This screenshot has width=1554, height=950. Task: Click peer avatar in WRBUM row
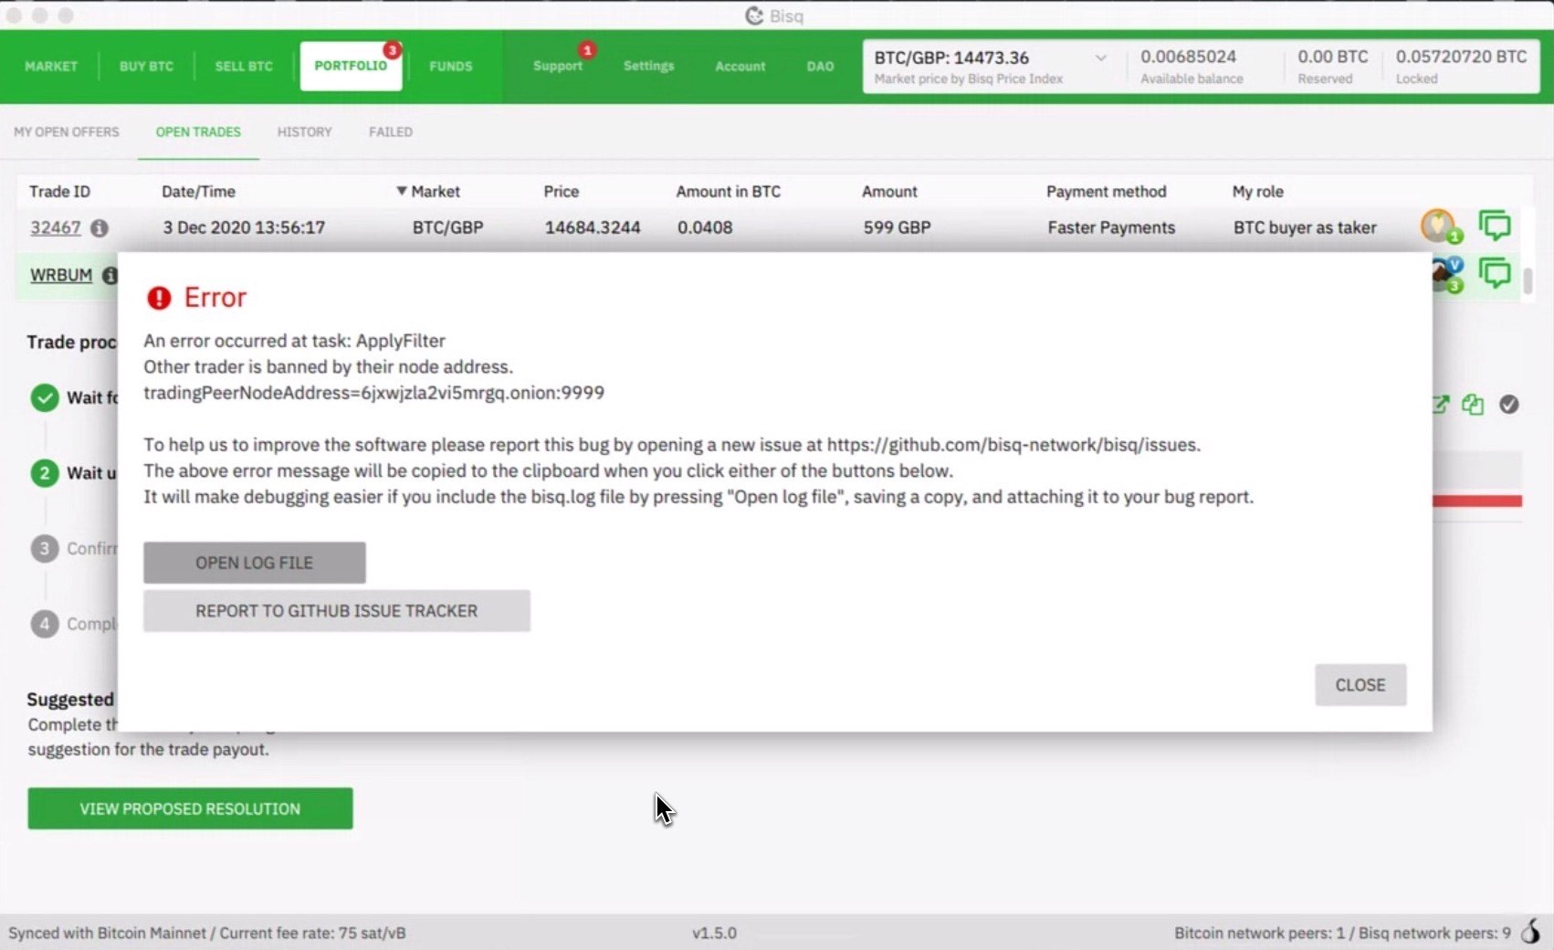[1446, 274]
